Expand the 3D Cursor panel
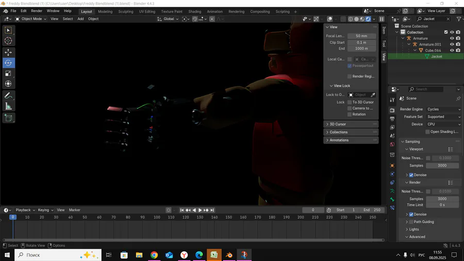Screen dimensions: 464x261 click(x=351, y=124)
